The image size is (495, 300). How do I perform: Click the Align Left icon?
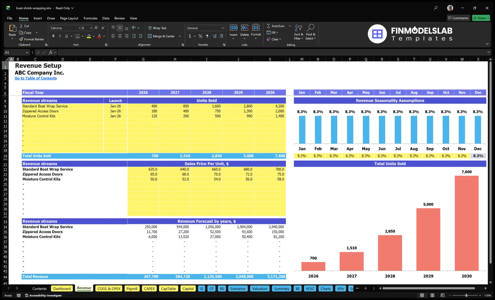pyautogui.click(x=113, y=36)
